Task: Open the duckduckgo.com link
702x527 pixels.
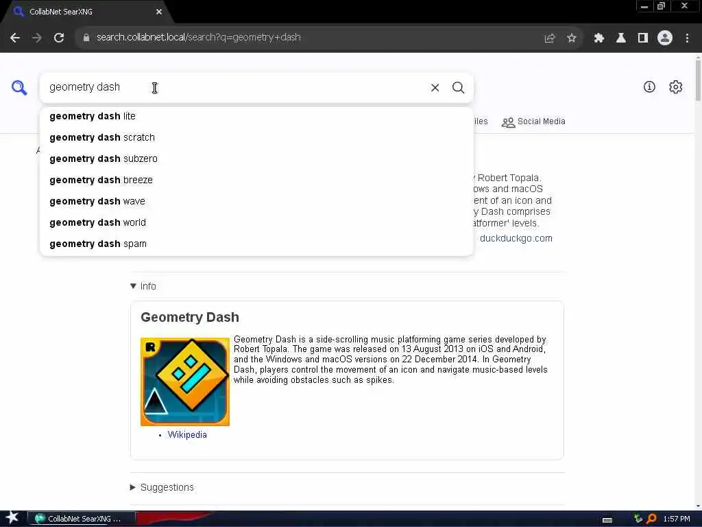Action: click(x=516, y=238)
